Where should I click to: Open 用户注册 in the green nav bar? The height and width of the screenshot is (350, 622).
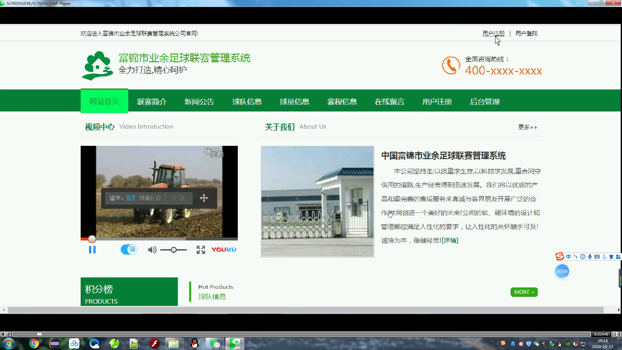pyautogui.click(x=437, y=101)
